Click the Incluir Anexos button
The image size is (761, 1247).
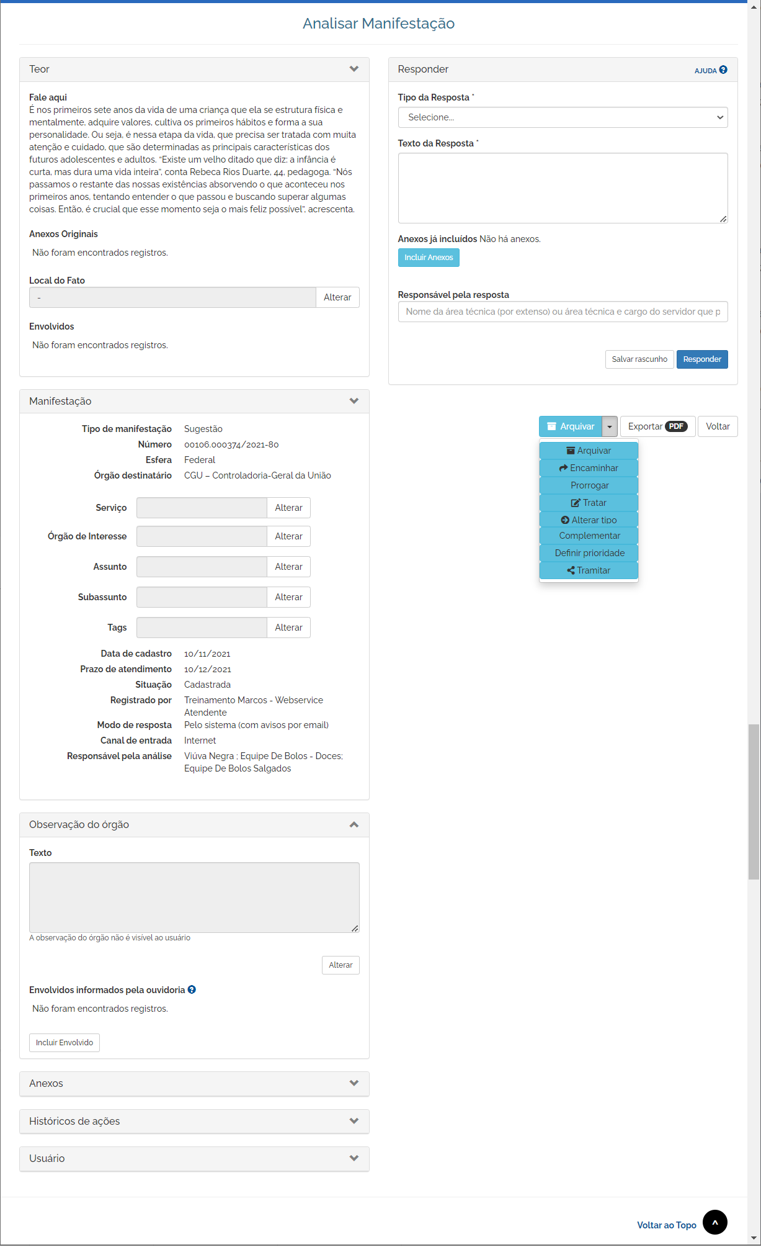[429, 258]
